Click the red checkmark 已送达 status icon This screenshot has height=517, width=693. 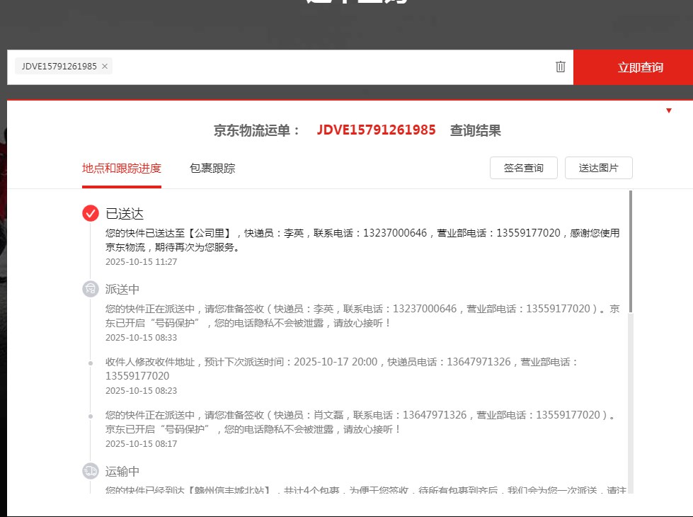coord(91,213)
